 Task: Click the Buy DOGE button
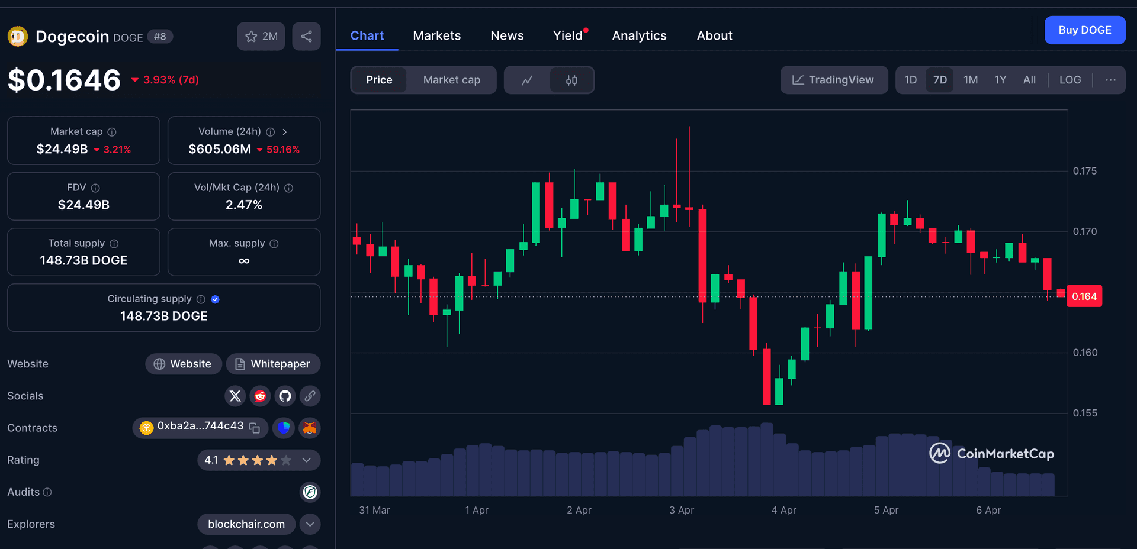tap(1084, 30)
